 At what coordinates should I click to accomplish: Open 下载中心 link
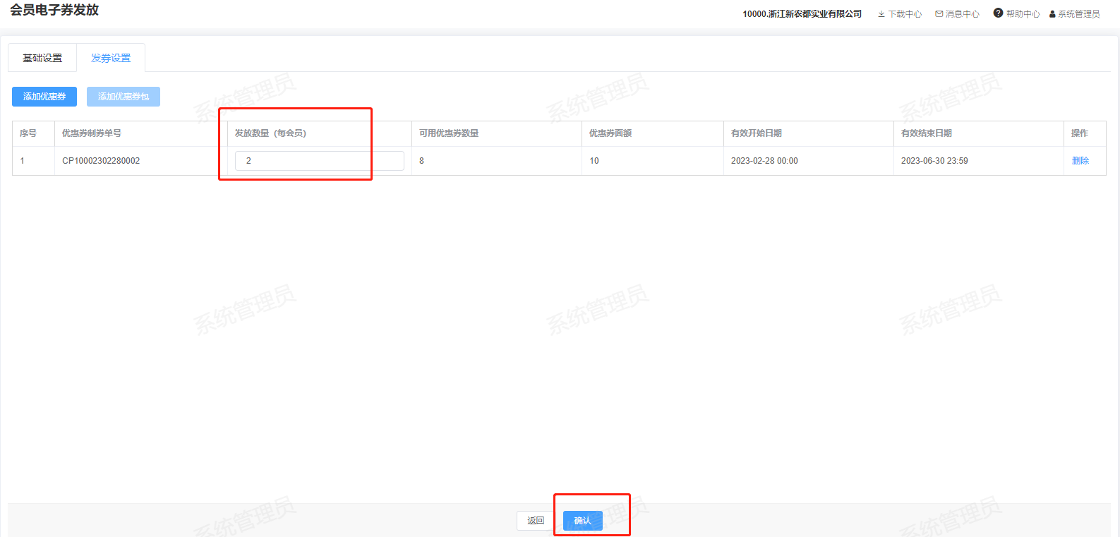905,14
